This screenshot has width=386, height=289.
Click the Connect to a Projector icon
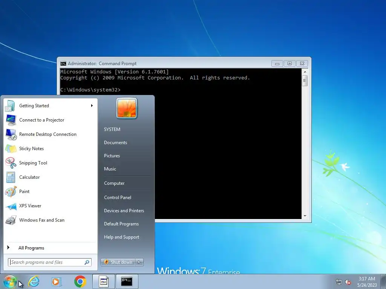point(11,120)
